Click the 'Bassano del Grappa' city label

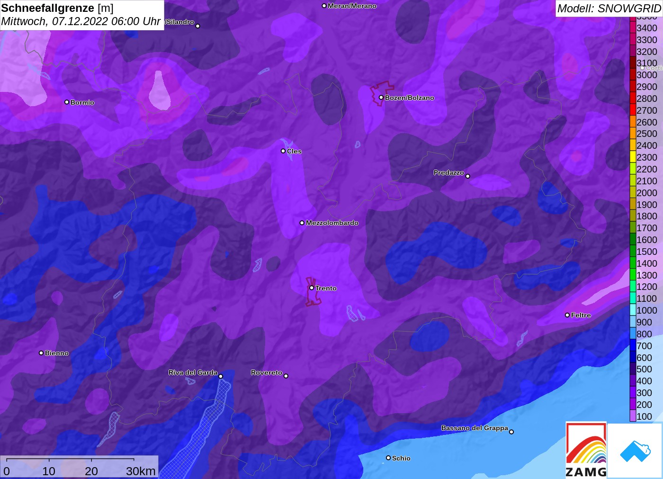pyautogui.click(x=475, y=428)
